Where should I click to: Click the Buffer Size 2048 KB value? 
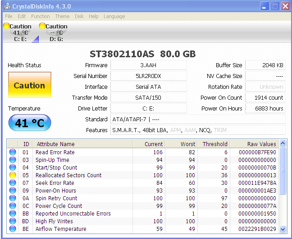pos(265,65)
